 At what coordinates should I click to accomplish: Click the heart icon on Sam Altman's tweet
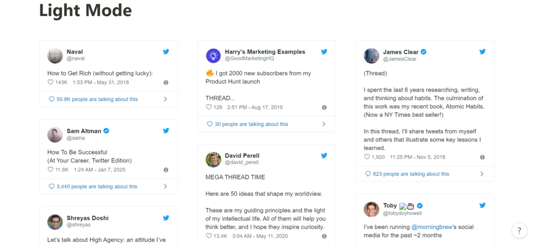pyautogui.click(x=51, y=170)
